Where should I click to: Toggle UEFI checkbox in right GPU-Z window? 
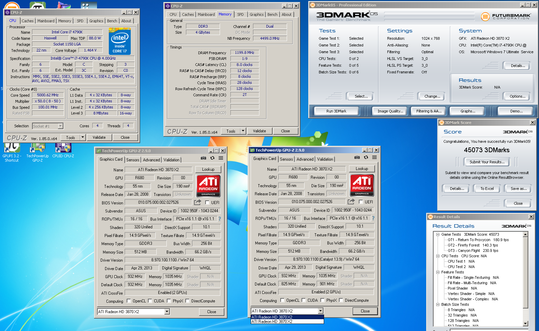pyautogui.click(x=361, y=202)
